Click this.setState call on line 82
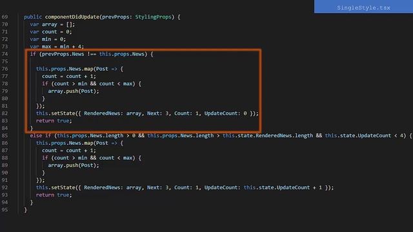413x232 pixels. pos(147,113)
